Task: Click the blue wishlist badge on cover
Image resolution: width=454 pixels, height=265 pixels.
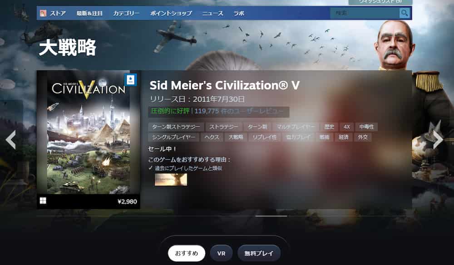Action: [x=130, y=79]
